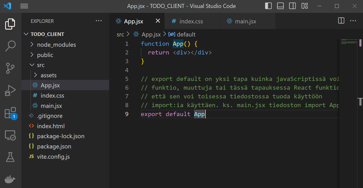Click the React icon on main.jsx tab
Image resolution: width=363 pixels, height=188 pixels.
(229, 21)
